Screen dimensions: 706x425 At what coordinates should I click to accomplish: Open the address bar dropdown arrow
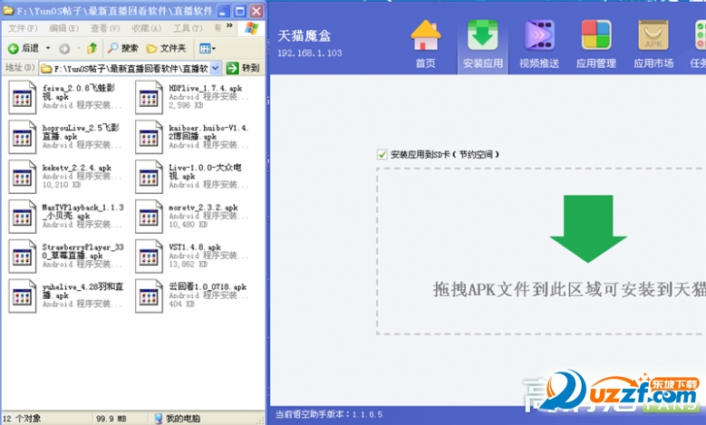pyautogui.click(x=216, y=69)
